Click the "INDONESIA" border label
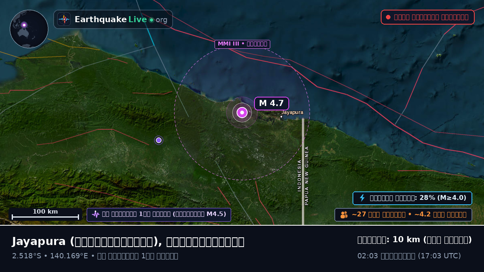 click(299, 175)
